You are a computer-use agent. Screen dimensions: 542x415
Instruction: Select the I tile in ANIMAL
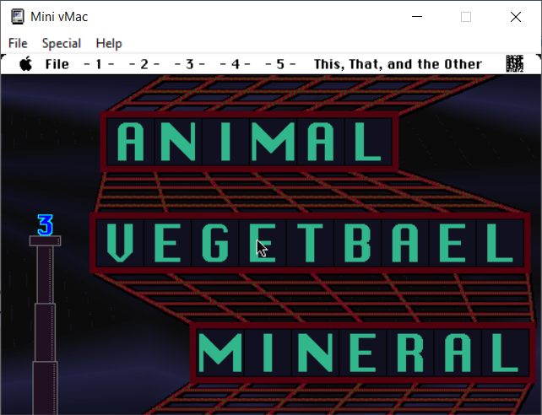pyautogui.click(x=225, y=142)
